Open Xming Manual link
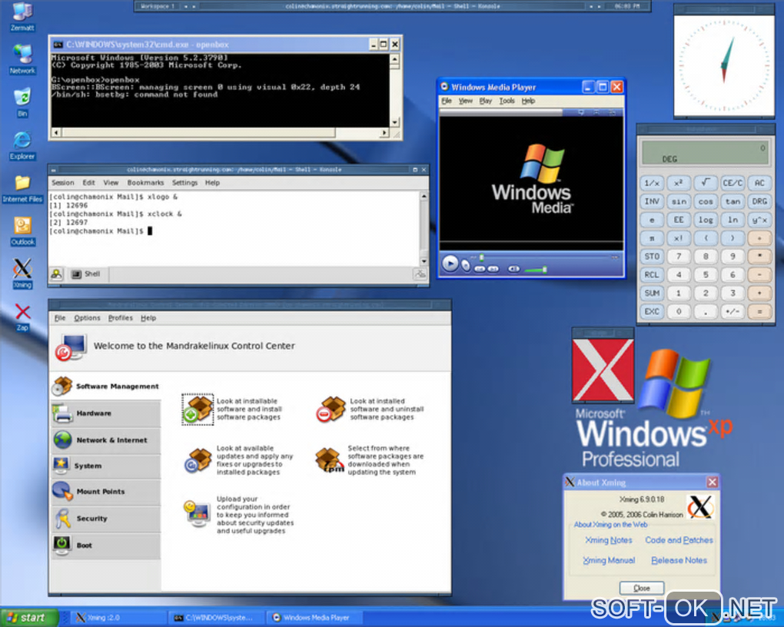Viewport: 784px width, 627px height. click(x=609, y=560)
